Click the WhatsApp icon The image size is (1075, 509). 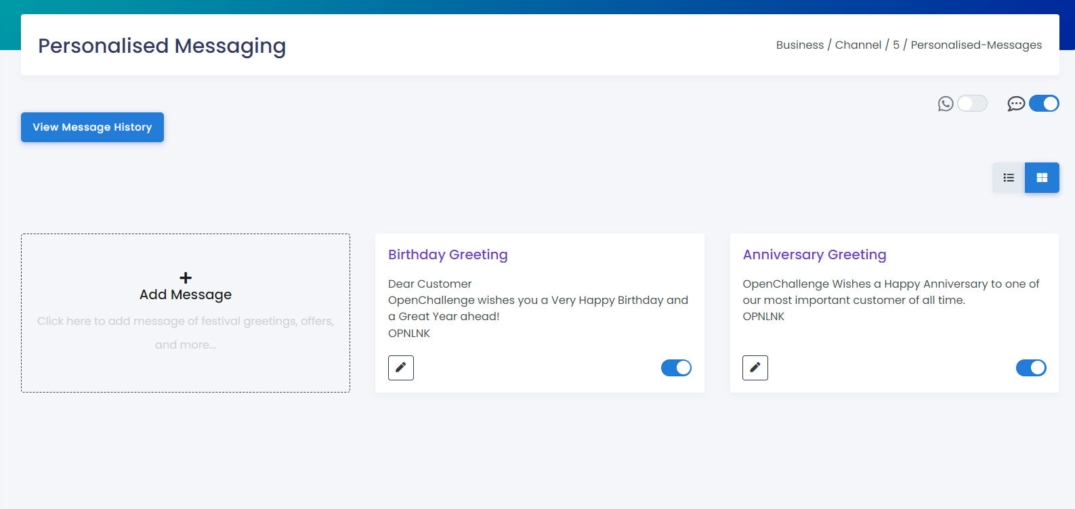[x=946, y=104]
